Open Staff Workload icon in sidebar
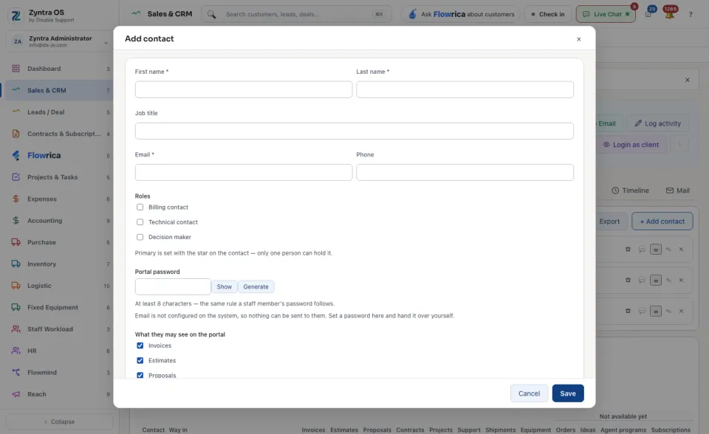The width and height of the screenshot is (709, 434). tap(16, 328)
